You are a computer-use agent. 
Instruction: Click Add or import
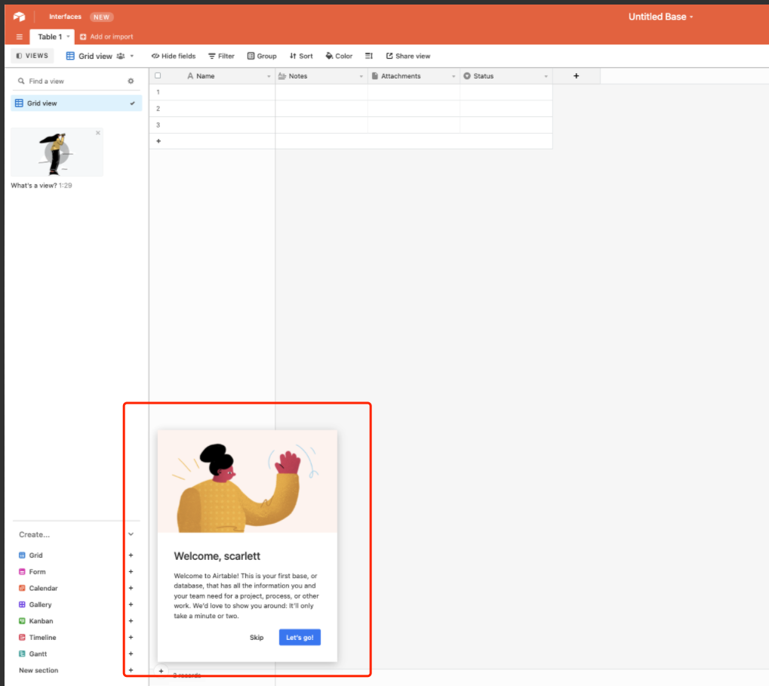106,37
